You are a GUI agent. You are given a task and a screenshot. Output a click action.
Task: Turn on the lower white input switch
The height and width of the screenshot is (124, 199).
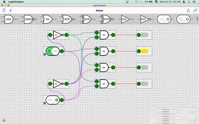click(52, 100)
